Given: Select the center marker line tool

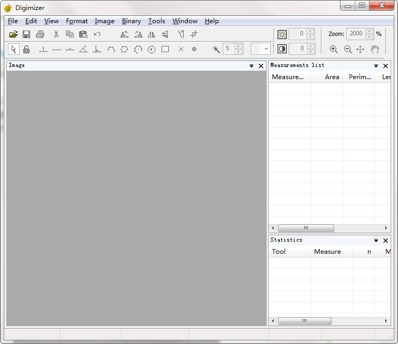Looking at the screenshot, I should click(x=70, y=50).
